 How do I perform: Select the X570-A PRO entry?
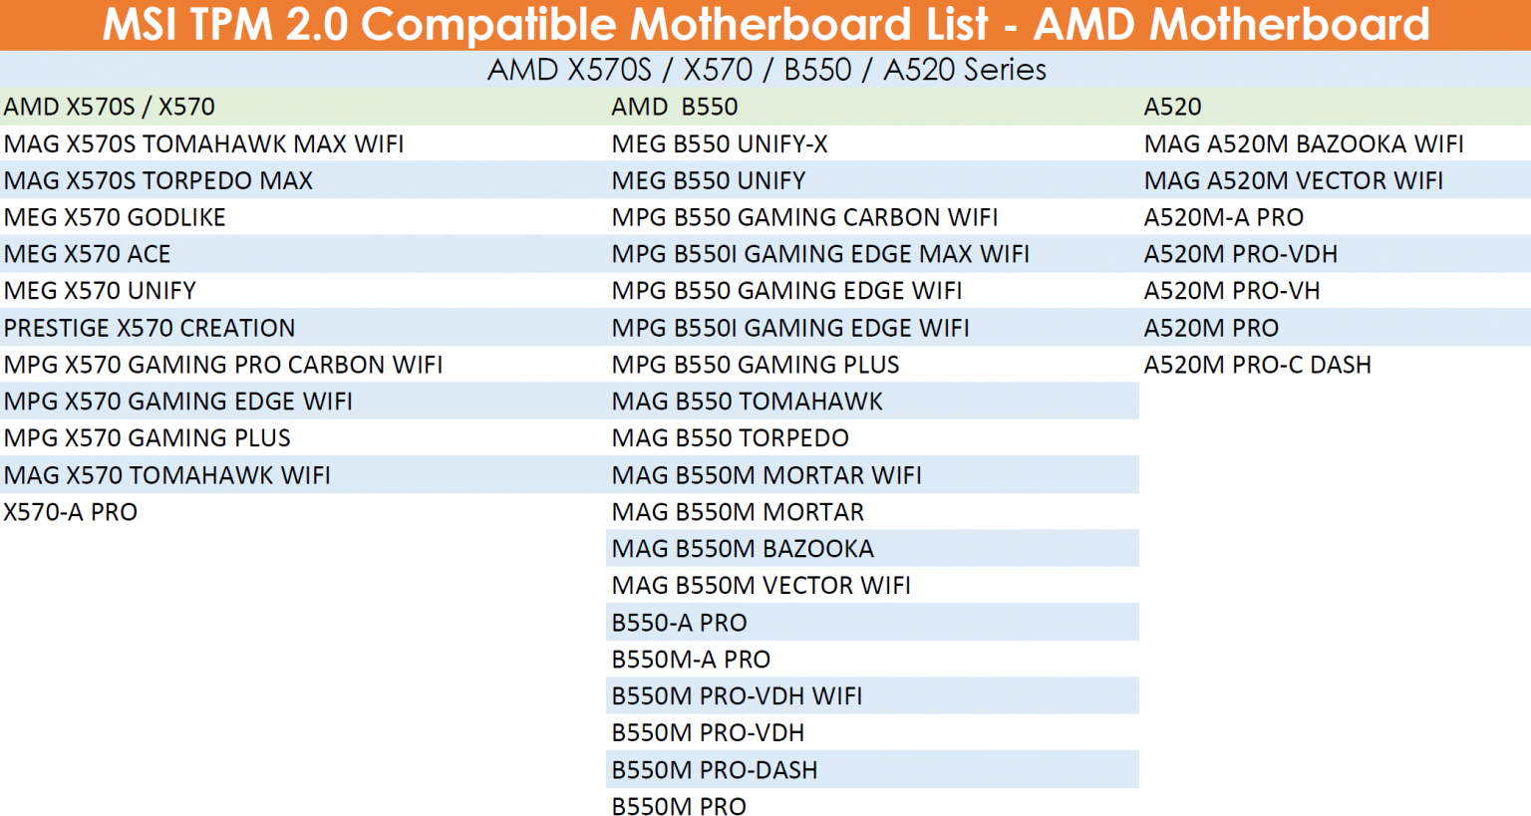[x=71, y=512]
